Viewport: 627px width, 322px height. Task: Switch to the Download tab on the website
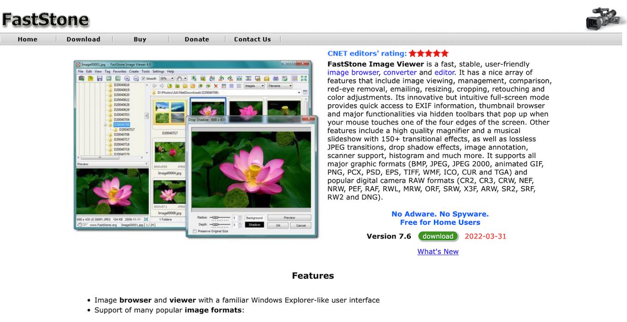[84, 39]
